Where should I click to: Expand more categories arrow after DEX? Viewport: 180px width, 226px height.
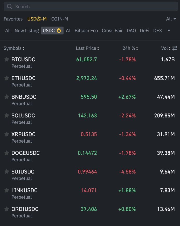pos(169,31)
